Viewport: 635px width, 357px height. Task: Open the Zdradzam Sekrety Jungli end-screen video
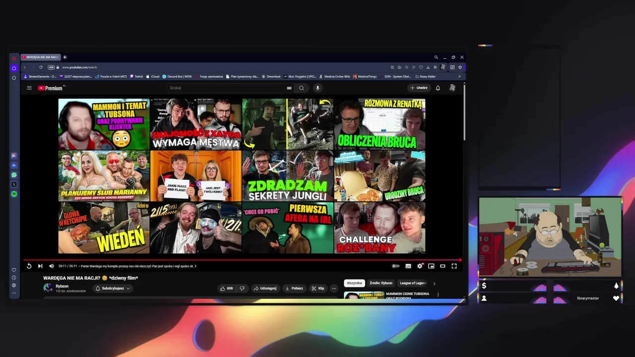[x=288, y=176]
